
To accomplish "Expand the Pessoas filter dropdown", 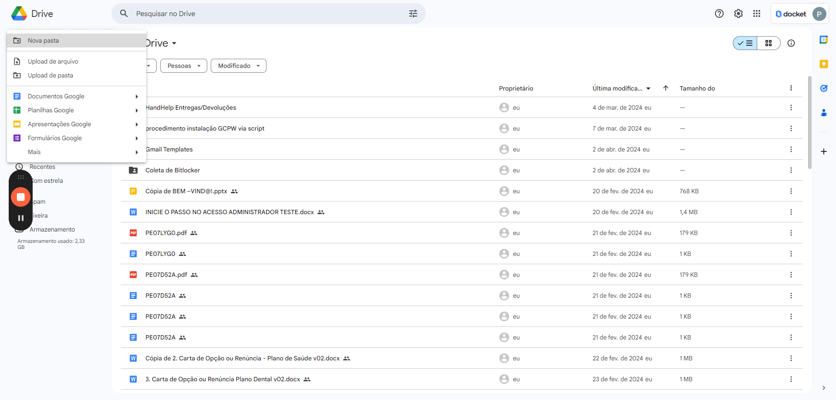I will pyautogui.click(x=184, y=66).
